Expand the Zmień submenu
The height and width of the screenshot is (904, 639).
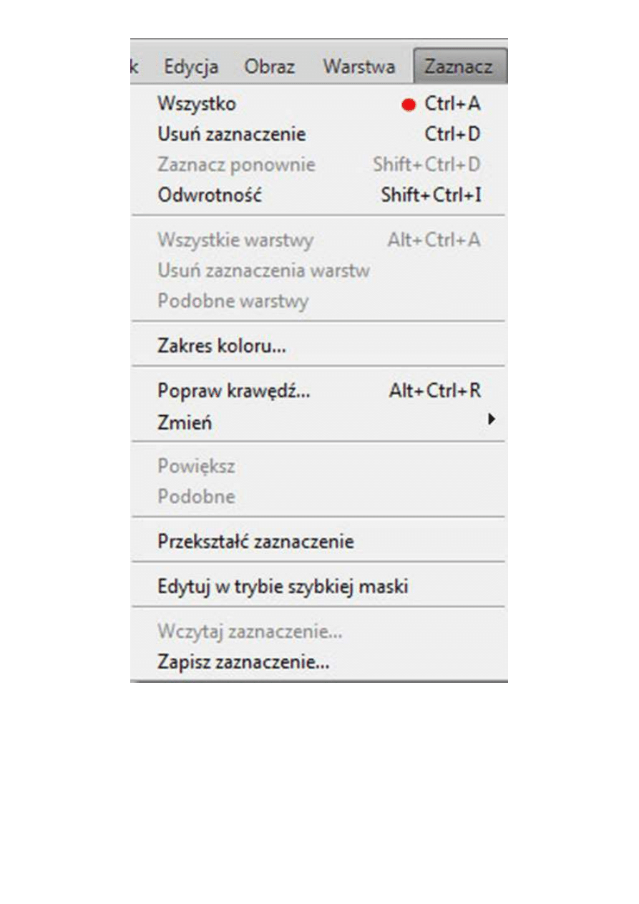(x=185, y=422)
